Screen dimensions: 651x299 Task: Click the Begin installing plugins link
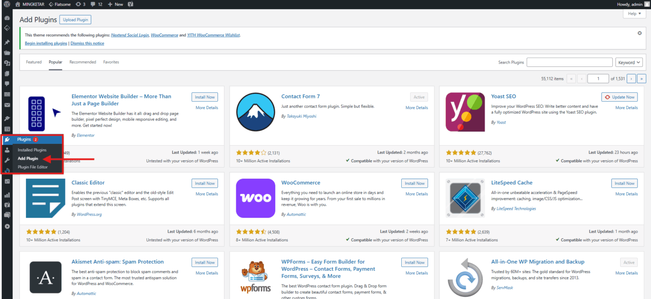(46, 43)
